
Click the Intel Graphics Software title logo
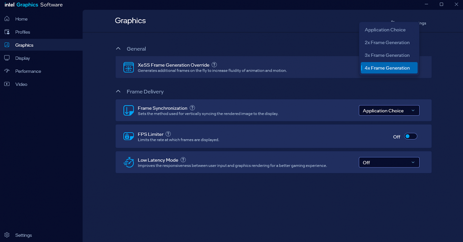[33, 5]
